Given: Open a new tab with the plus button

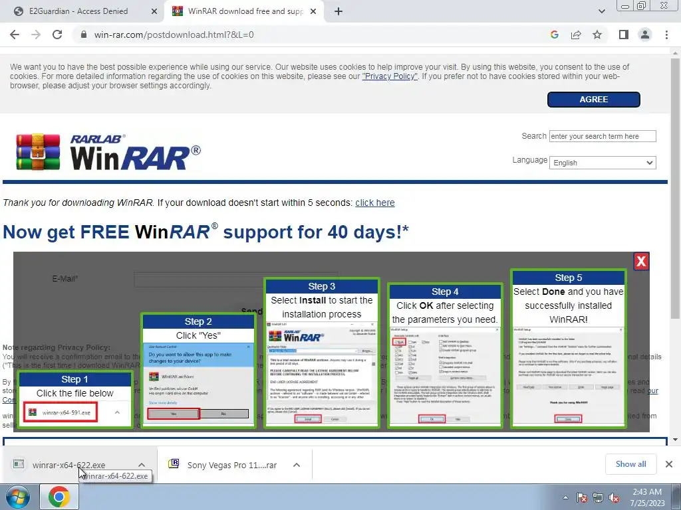Looking at the screenshot, I should (339, 11).
